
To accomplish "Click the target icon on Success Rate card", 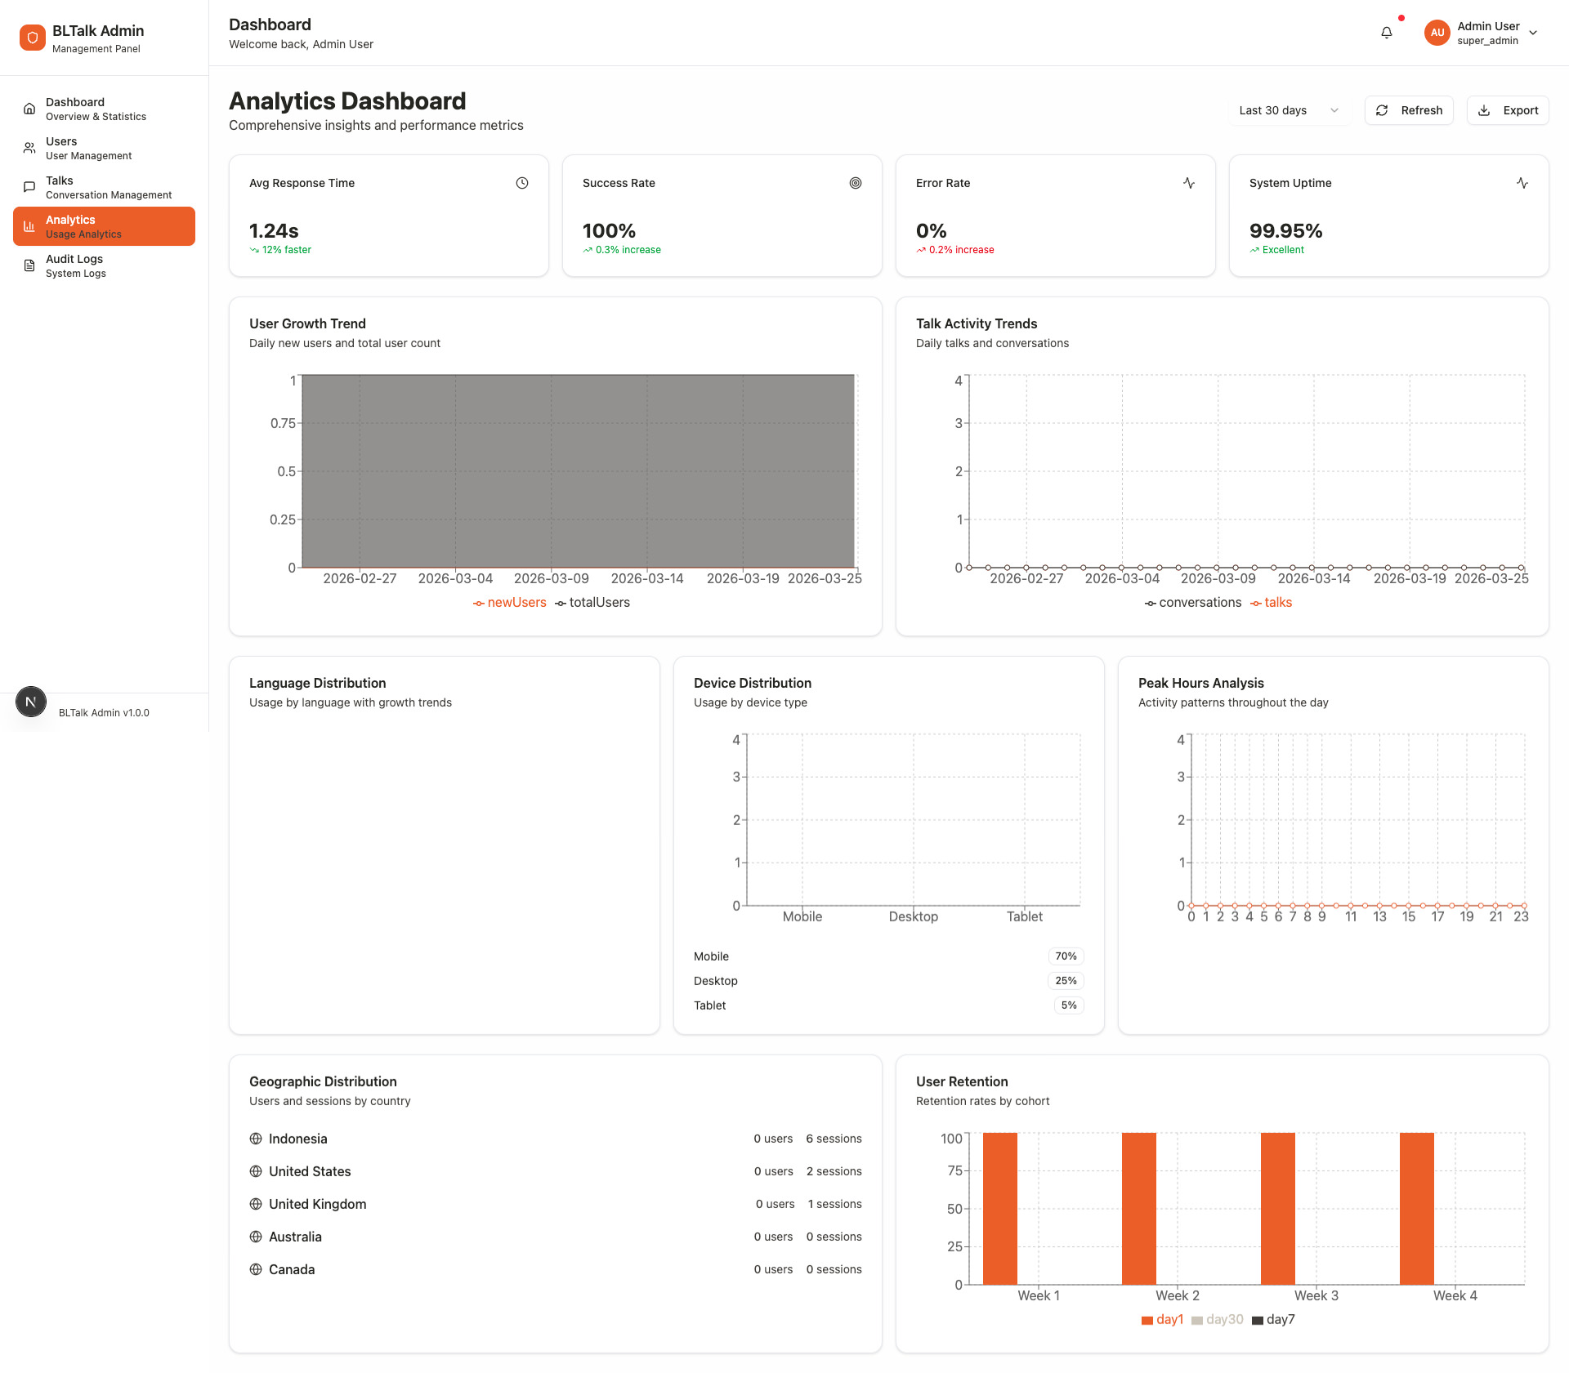I will (856, 183).
